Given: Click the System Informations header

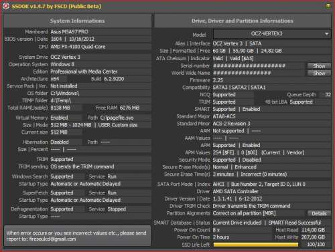Looking at the screenshot, I should (77, 21).
